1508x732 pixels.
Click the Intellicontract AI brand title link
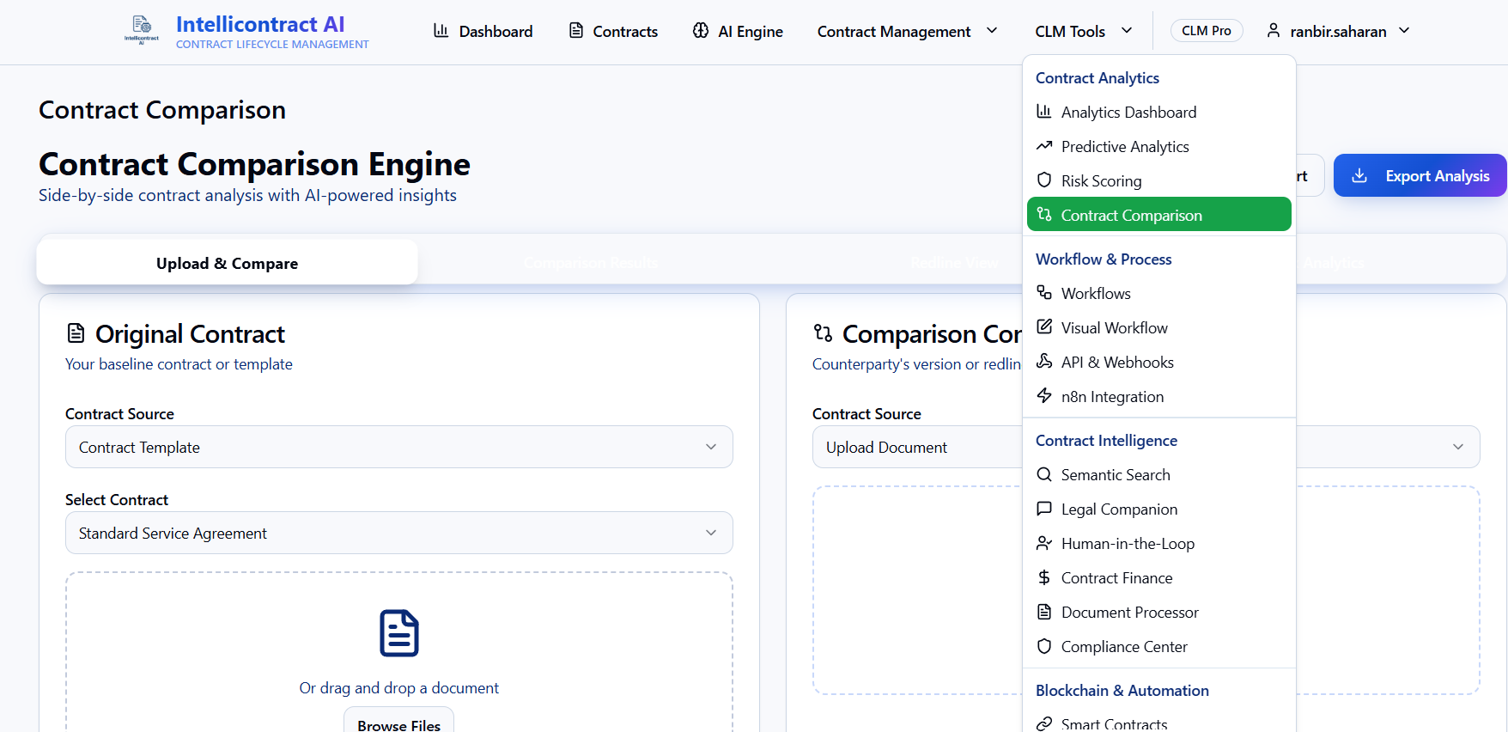tap(260, 24)
